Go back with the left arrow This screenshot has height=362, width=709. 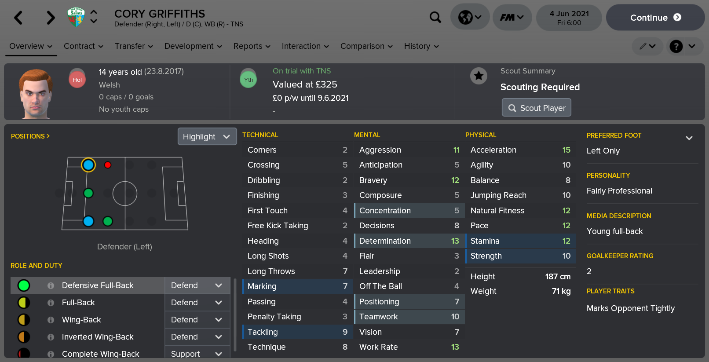18,18
